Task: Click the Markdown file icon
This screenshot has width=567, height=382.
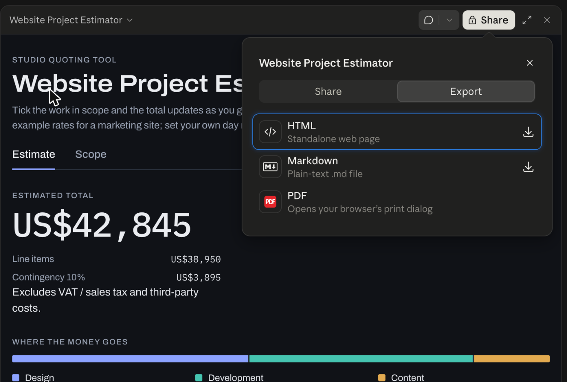Action: point(270,167)
